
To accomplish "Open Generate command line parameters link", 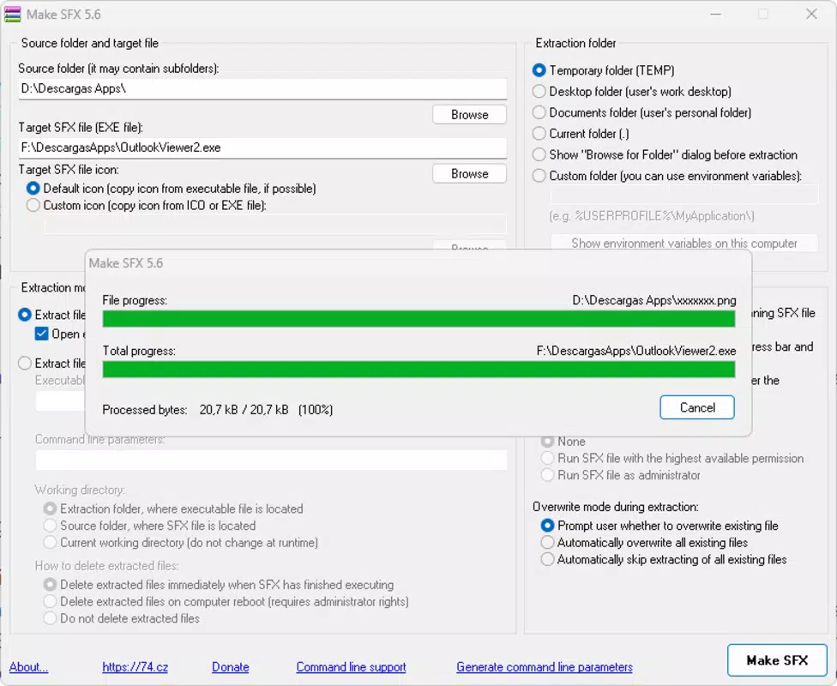I will (x=545, y=667).
